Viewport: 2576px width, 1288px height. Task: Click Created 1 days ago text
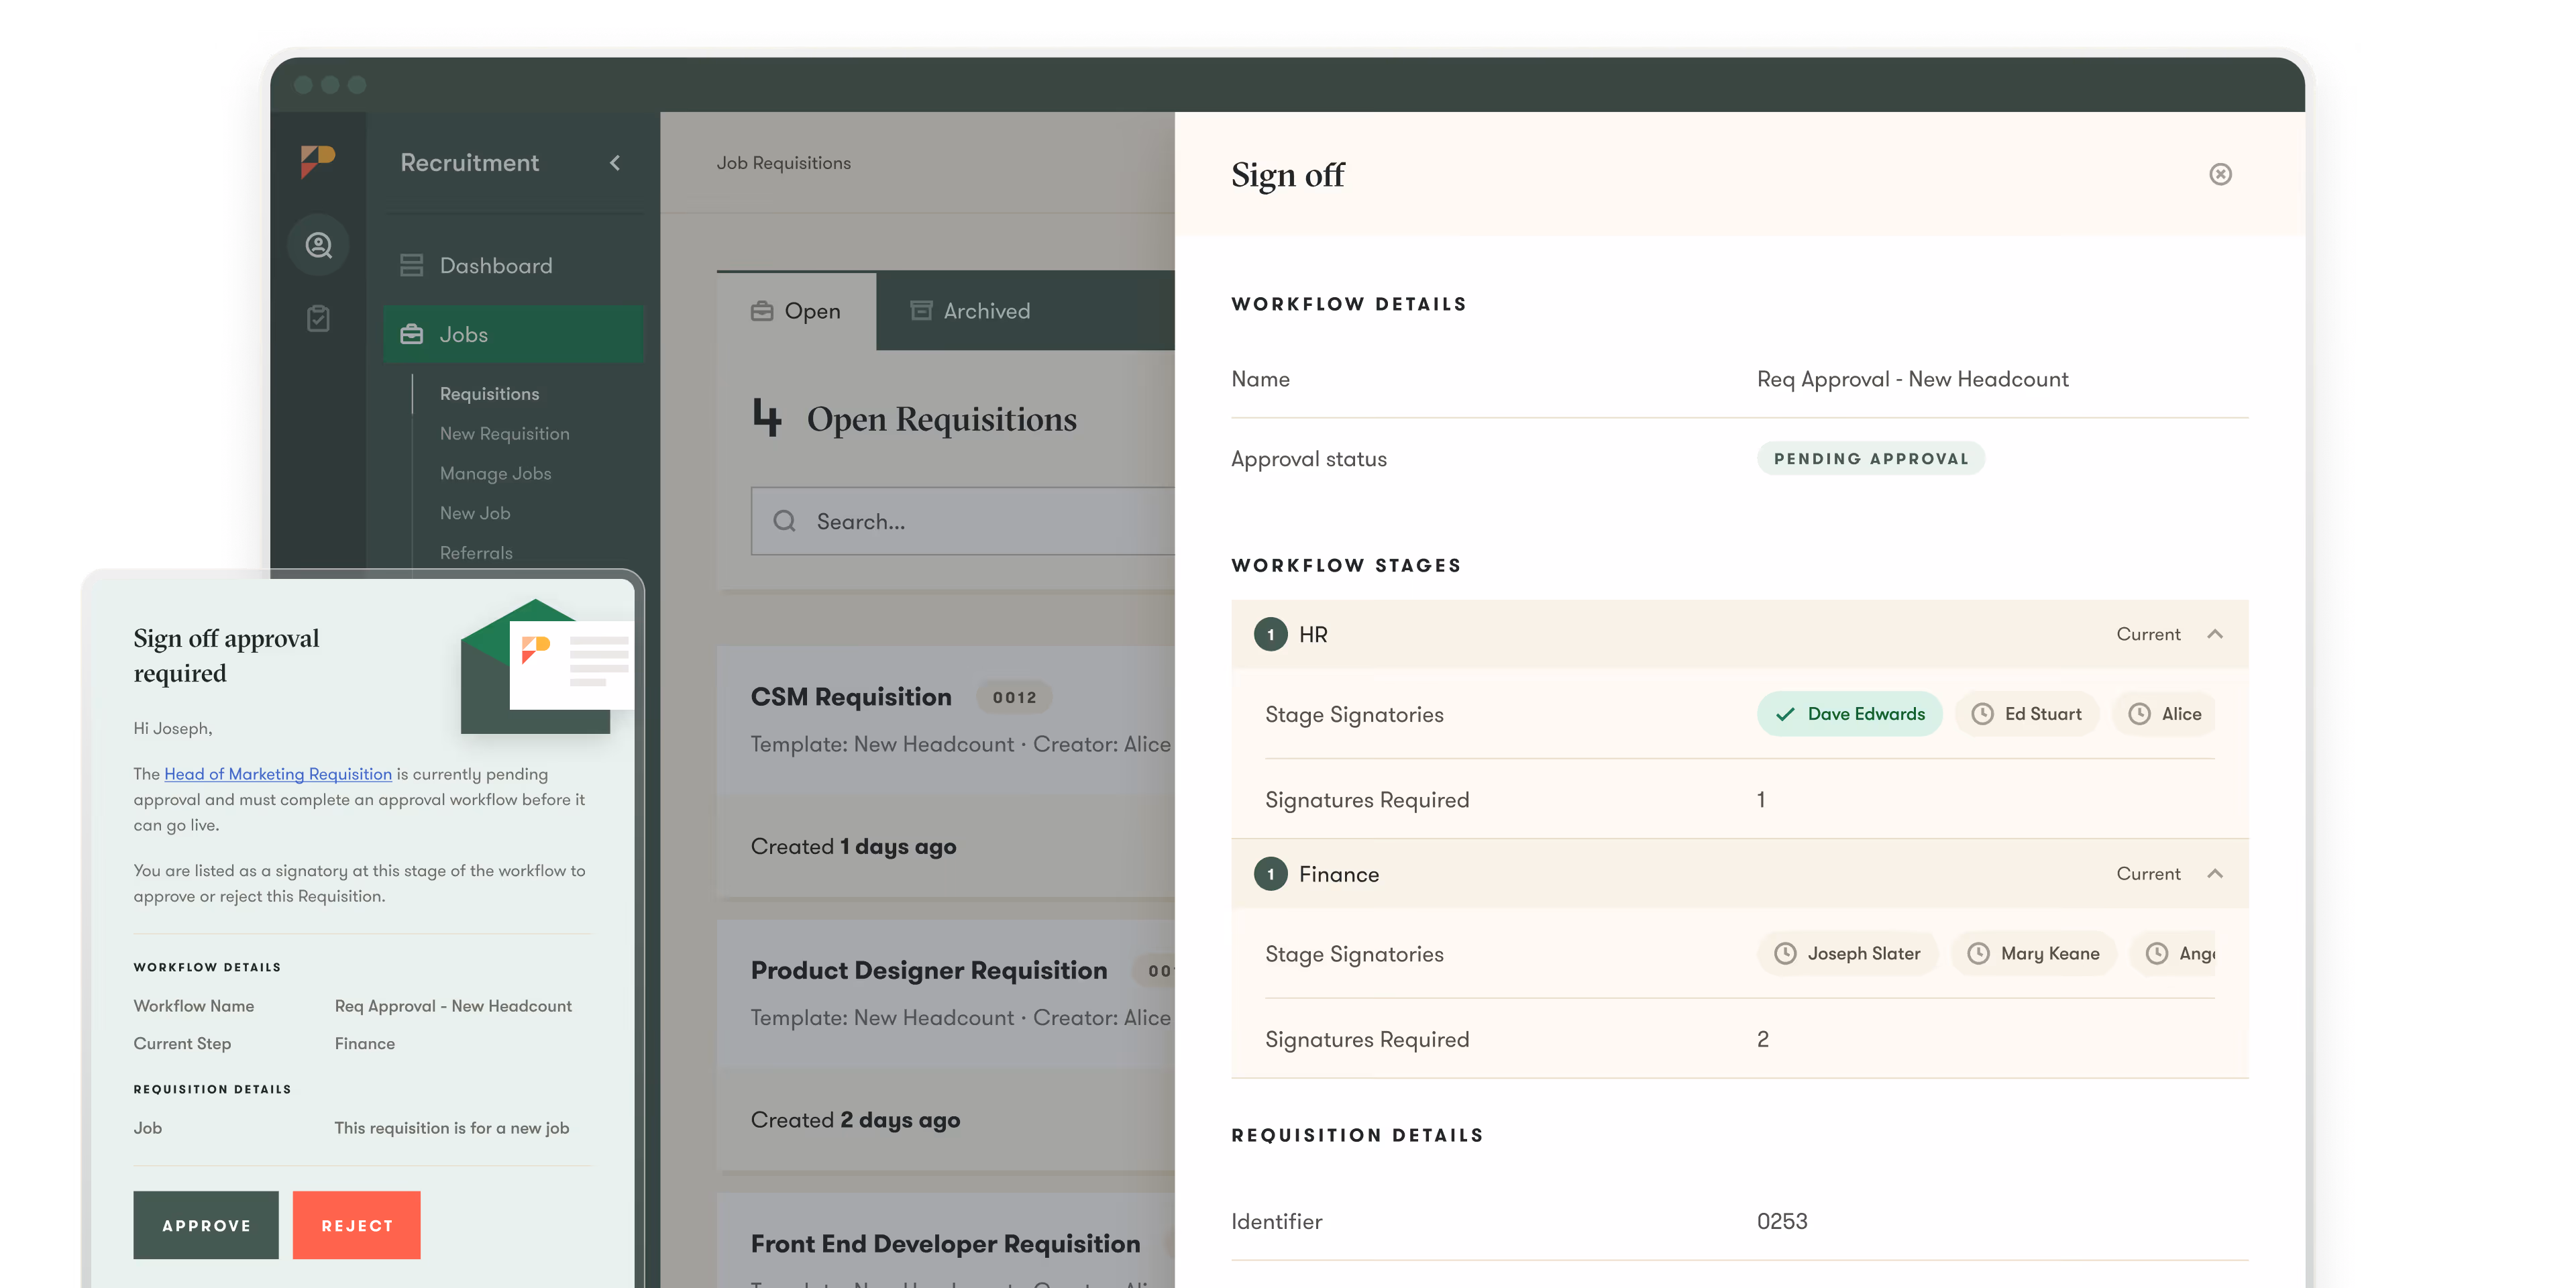853,846
